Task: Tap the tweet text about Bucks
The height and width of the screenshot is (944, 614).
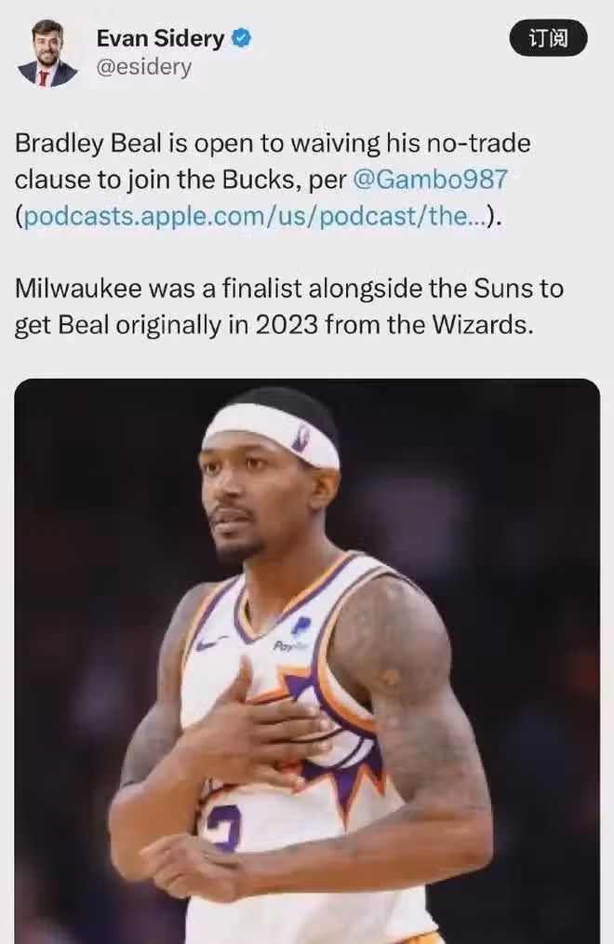Action: point(273,180)
